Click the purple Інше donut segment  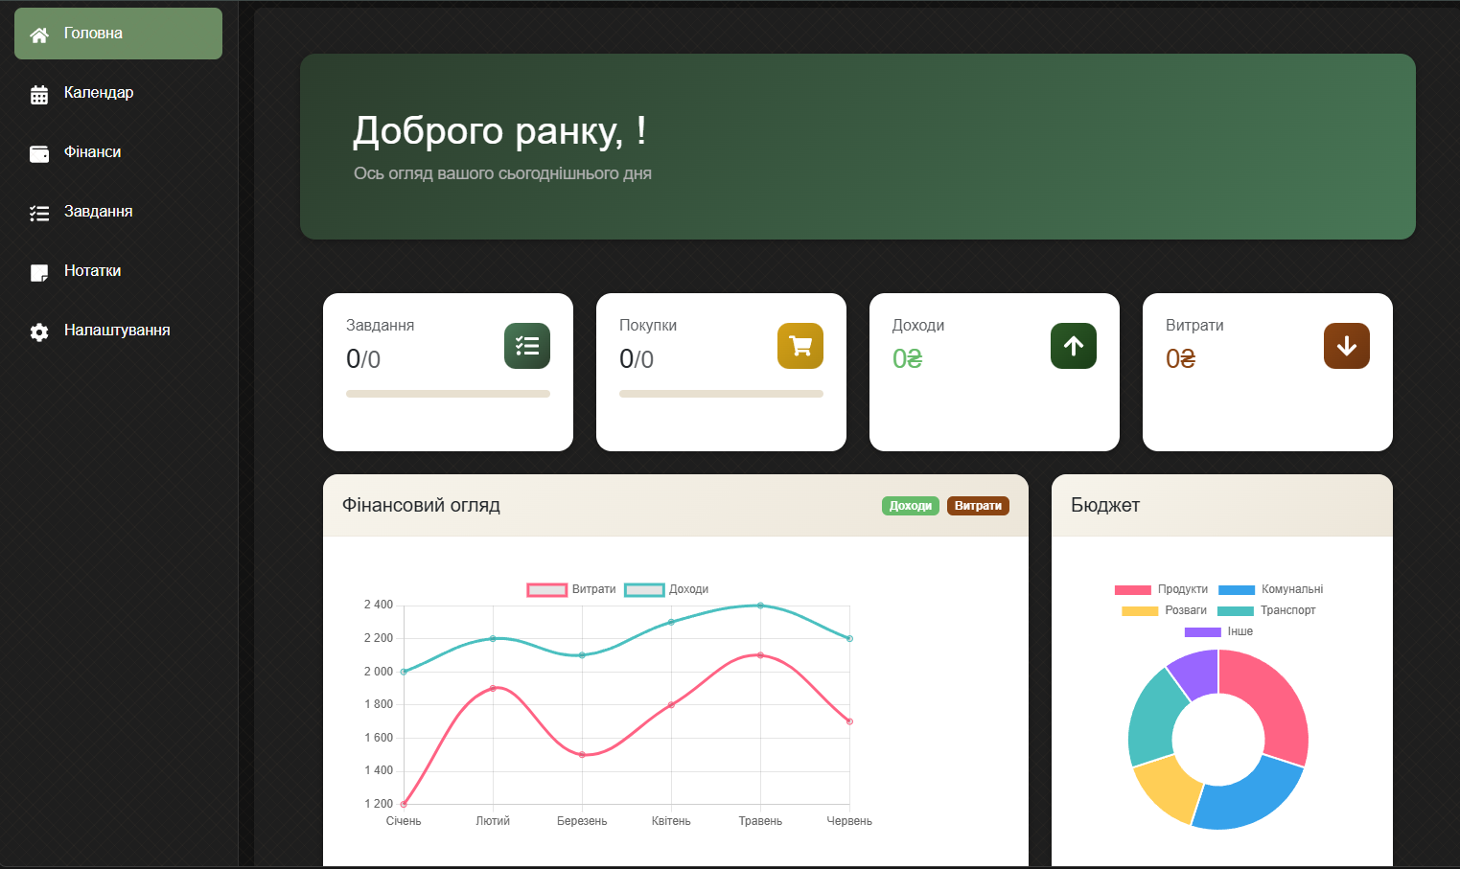coord(1196,673)
